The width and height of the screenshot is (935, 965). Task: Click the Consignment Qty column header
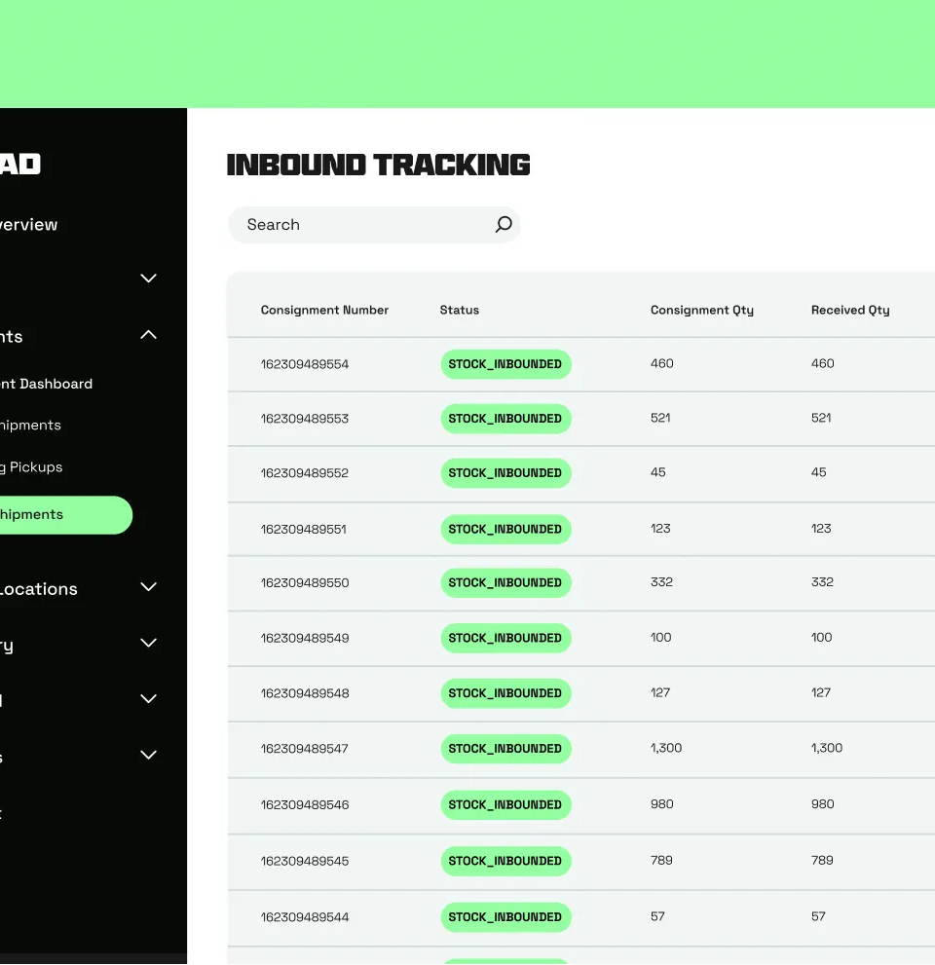click(x=701, y=310)
